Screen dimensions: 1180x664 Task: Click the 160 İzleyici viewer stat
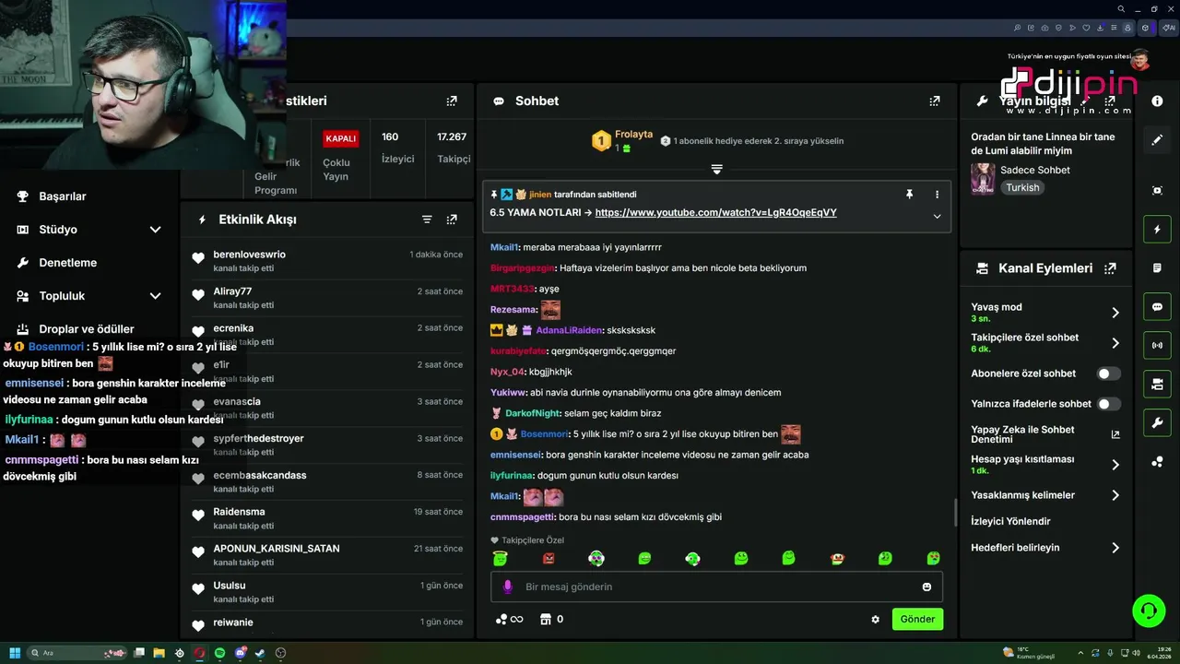point(397,148)
